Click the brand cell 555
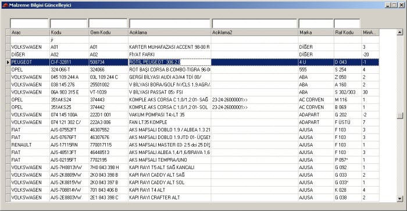This screenshot has height=211, width=407. coord(316,70)
